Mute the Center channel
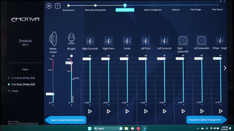 127,56
